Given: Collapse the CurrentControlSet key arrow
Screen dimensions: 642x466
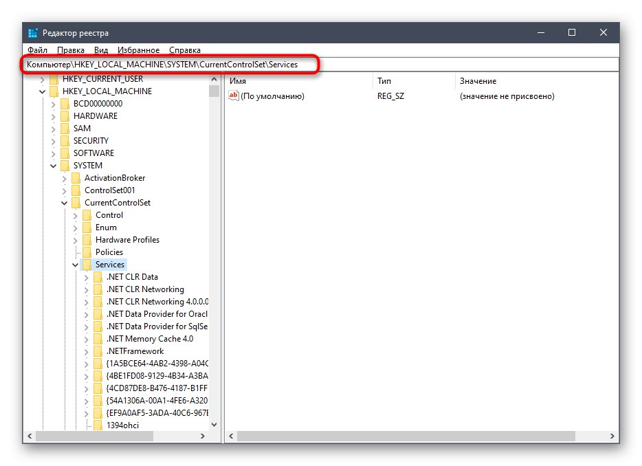Looking at the screenshot, I should tap(65, 203).
